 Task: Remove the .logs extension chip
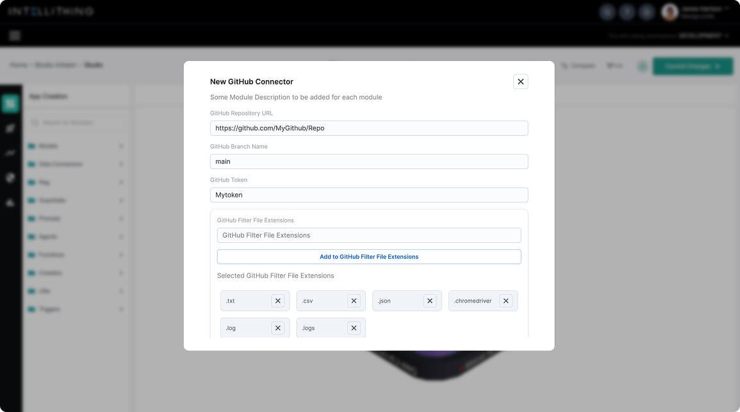tap(354, 328)
